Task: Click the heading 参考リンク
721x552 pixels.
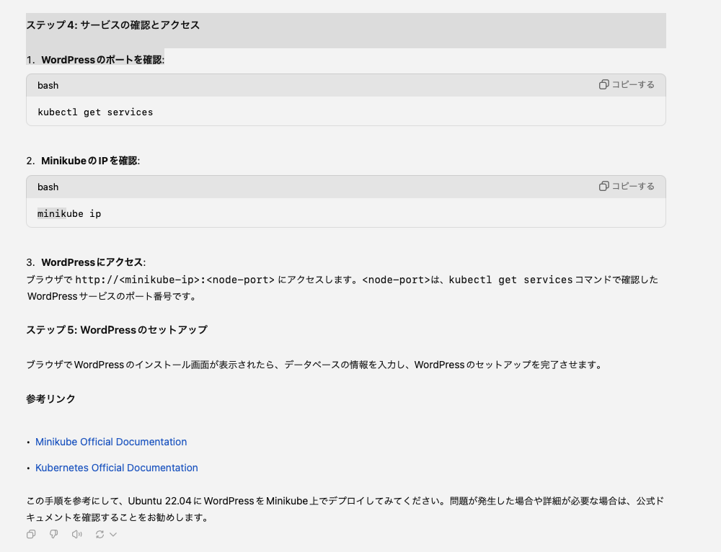Action: [x=50, y=399]
